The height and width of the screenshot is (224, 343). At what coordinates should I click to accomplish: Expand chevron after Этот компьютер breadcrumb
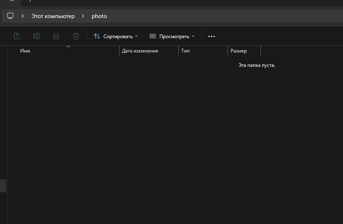pyautogui.click(x=83, y=16)
